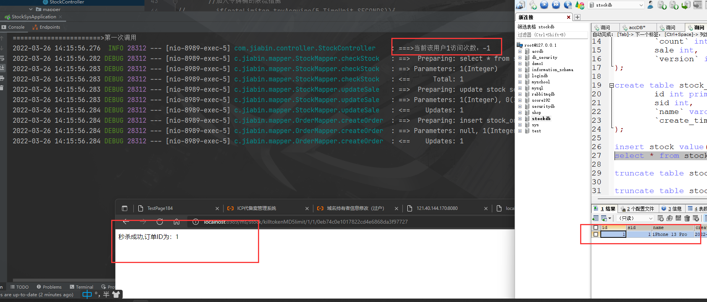Switch to the Endpoints tab in IntelliJ
This screenshot has height=302, width=707.
46,27
